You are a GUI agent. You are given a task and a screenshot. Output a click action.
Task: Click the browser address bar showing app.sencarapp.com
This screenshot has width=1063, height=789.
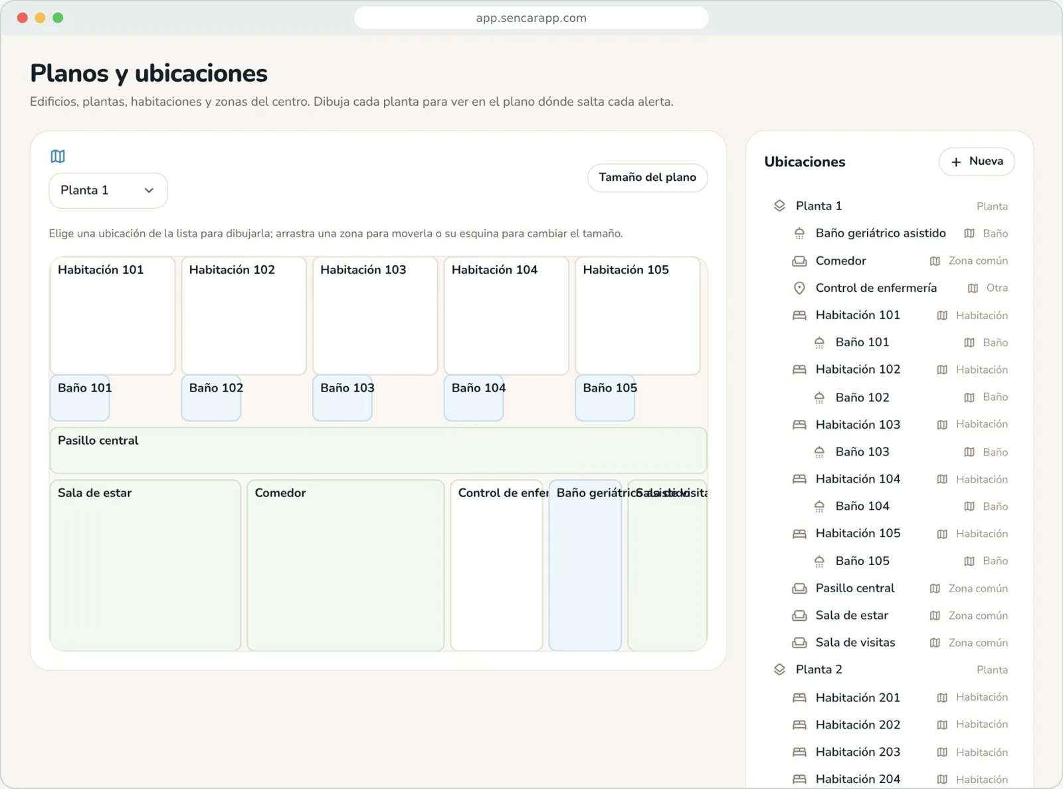pyautogui.click(x=531, y=18)
